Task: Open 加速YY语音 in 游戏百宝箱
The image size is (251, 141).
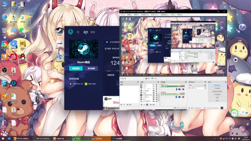Action: [90, 84]
